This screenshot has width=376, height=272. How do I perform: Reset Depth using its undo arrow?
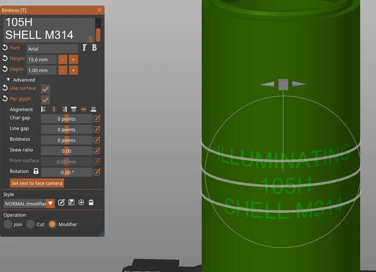click(5, 69)
